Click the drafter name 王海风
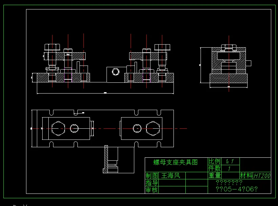Viewport: 278px width, 206px height. [170, 176]
